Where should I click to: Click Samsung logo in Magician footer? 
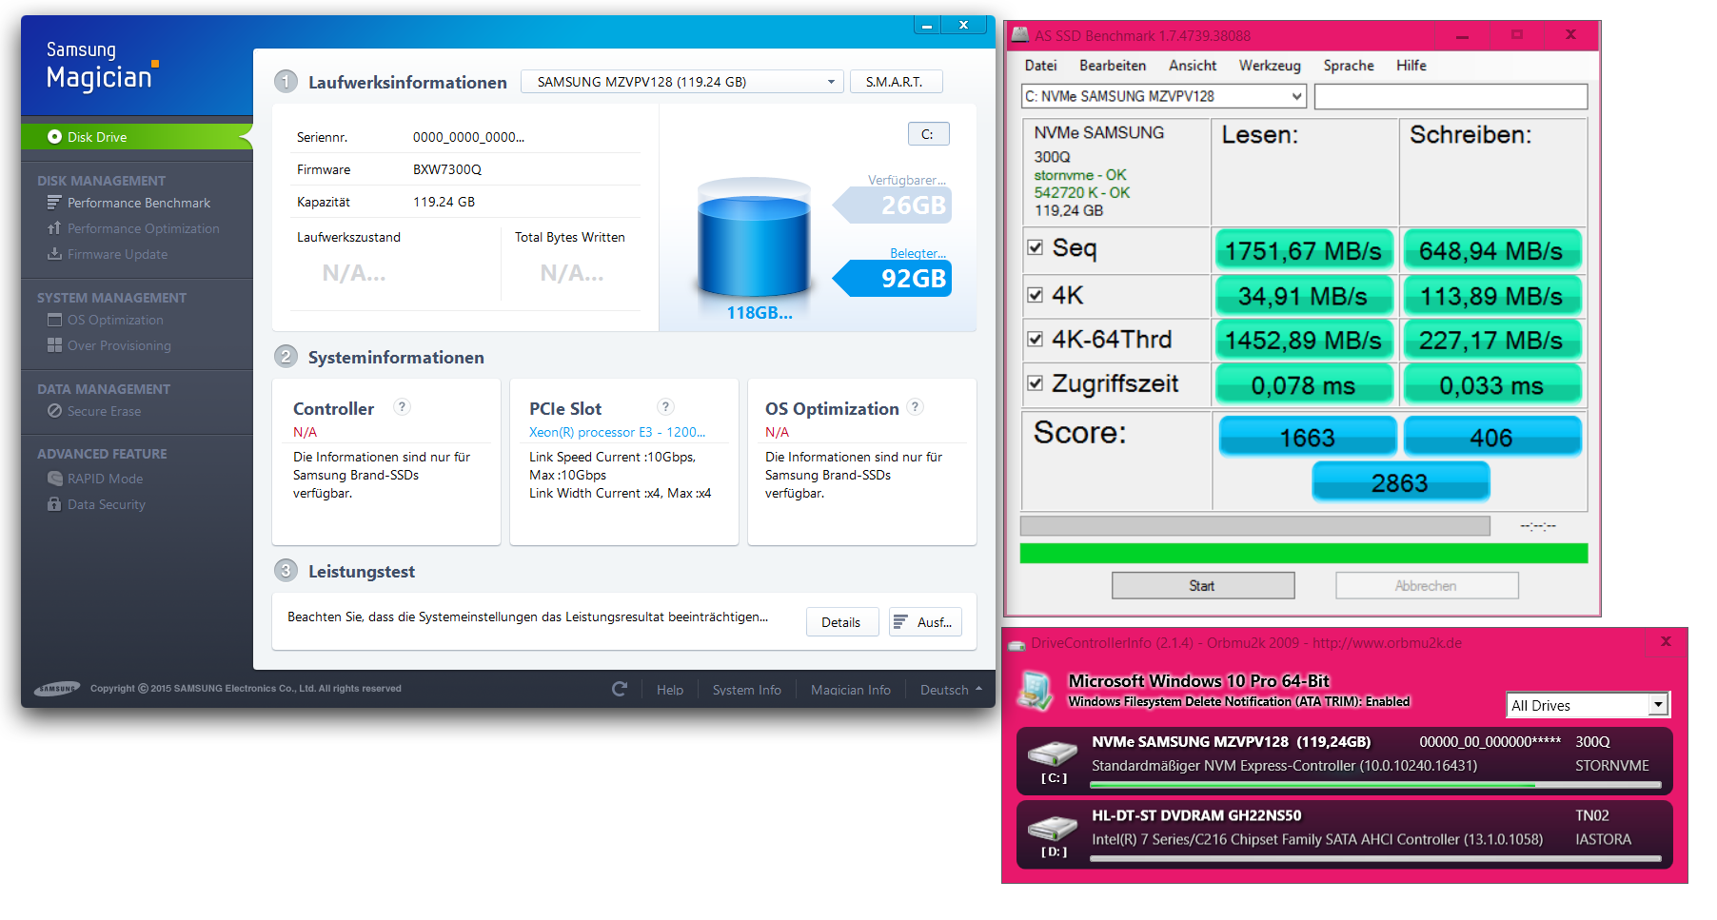tap(57, 689)
